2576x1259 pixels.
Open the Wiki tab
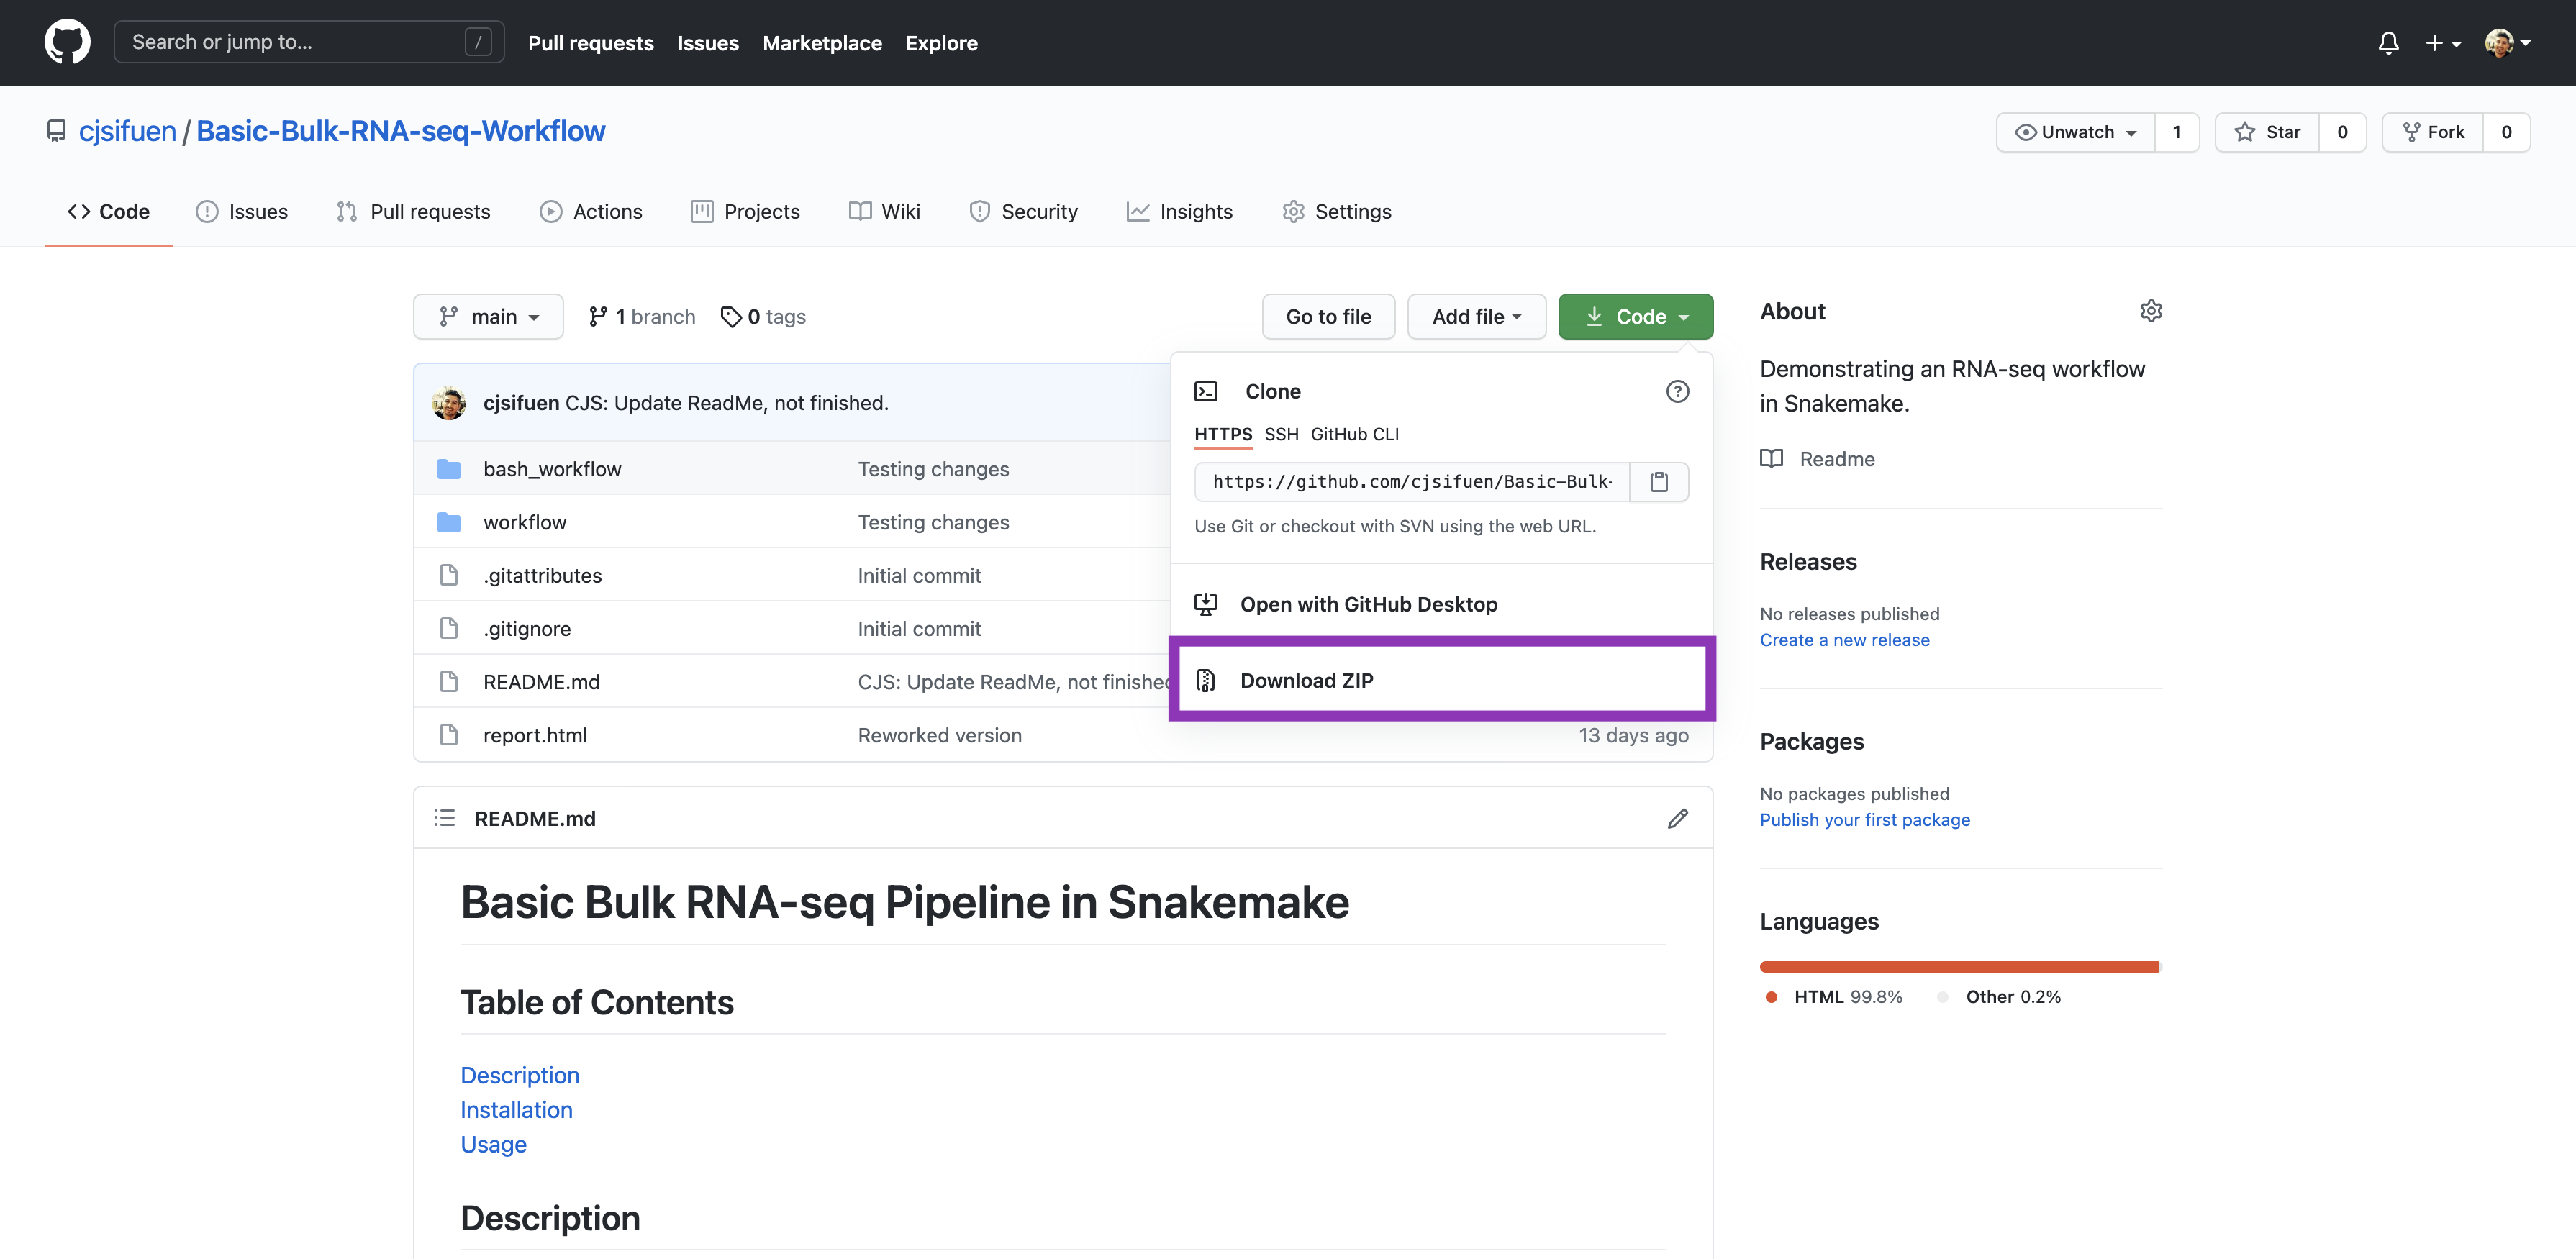884,211
